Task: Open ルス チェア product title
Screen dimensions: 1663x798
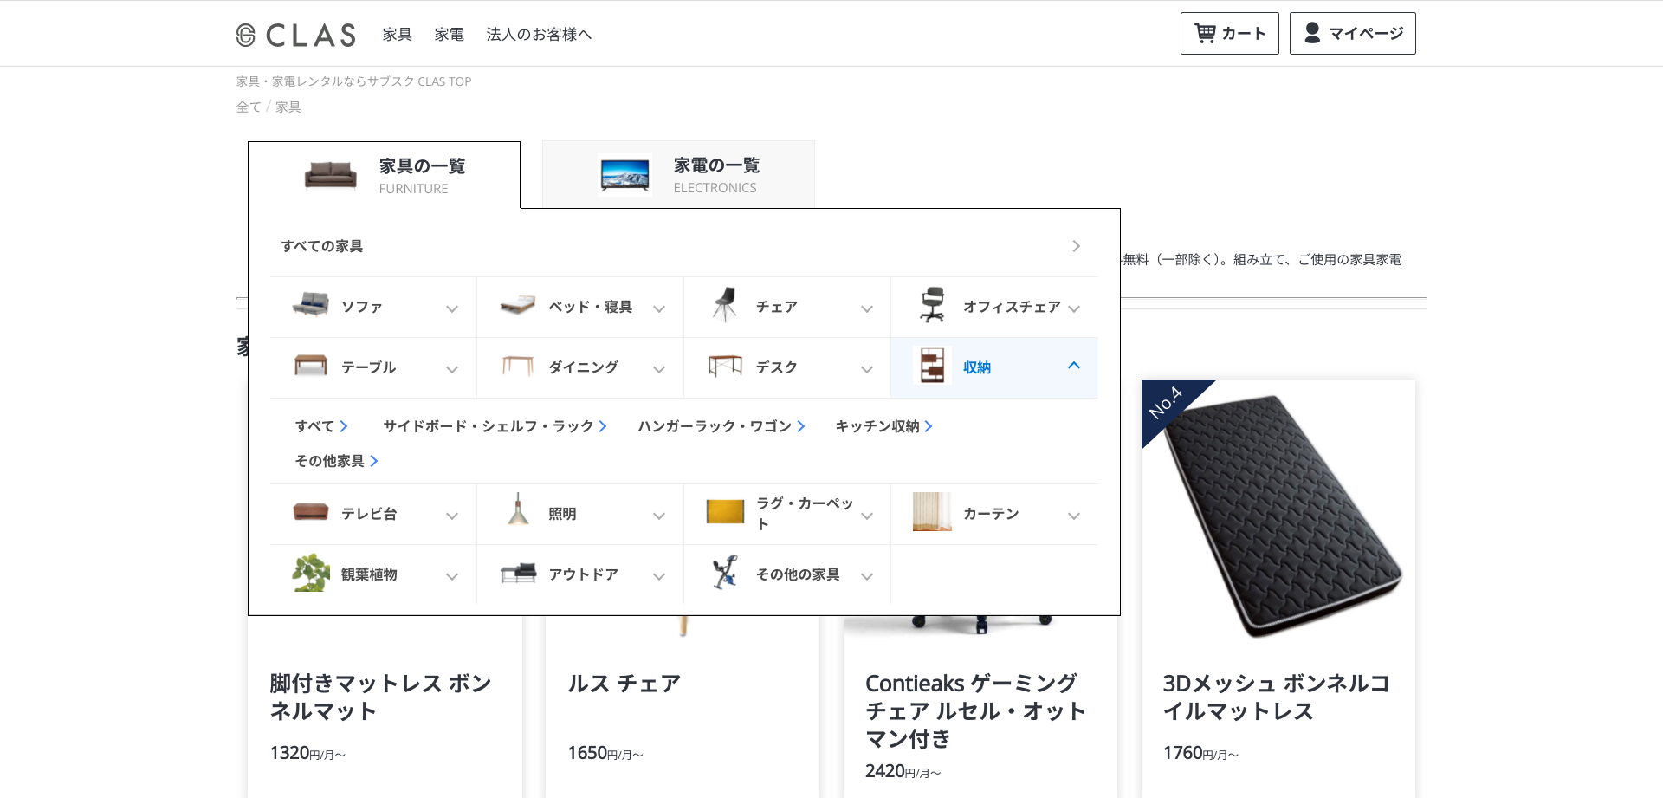Action: coord(624,684)
